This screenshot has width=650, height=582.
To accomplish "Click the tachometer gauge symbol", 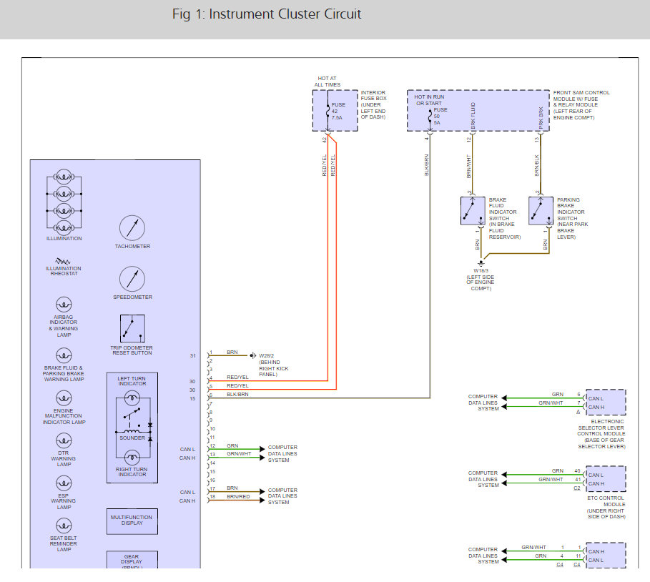I will [132, 227].
